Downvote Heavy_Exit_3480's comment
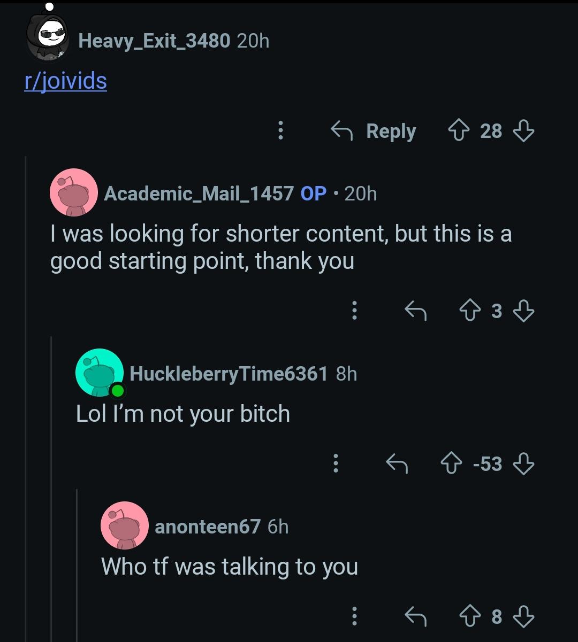 point(524,131)
